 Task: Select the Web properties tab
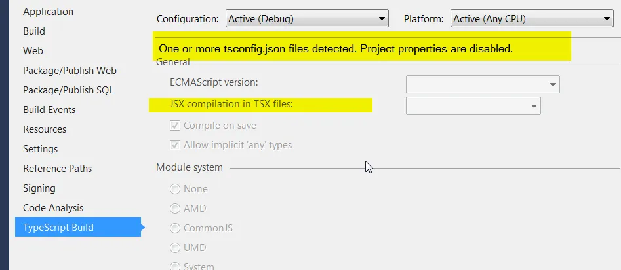(x=33, y=51)
